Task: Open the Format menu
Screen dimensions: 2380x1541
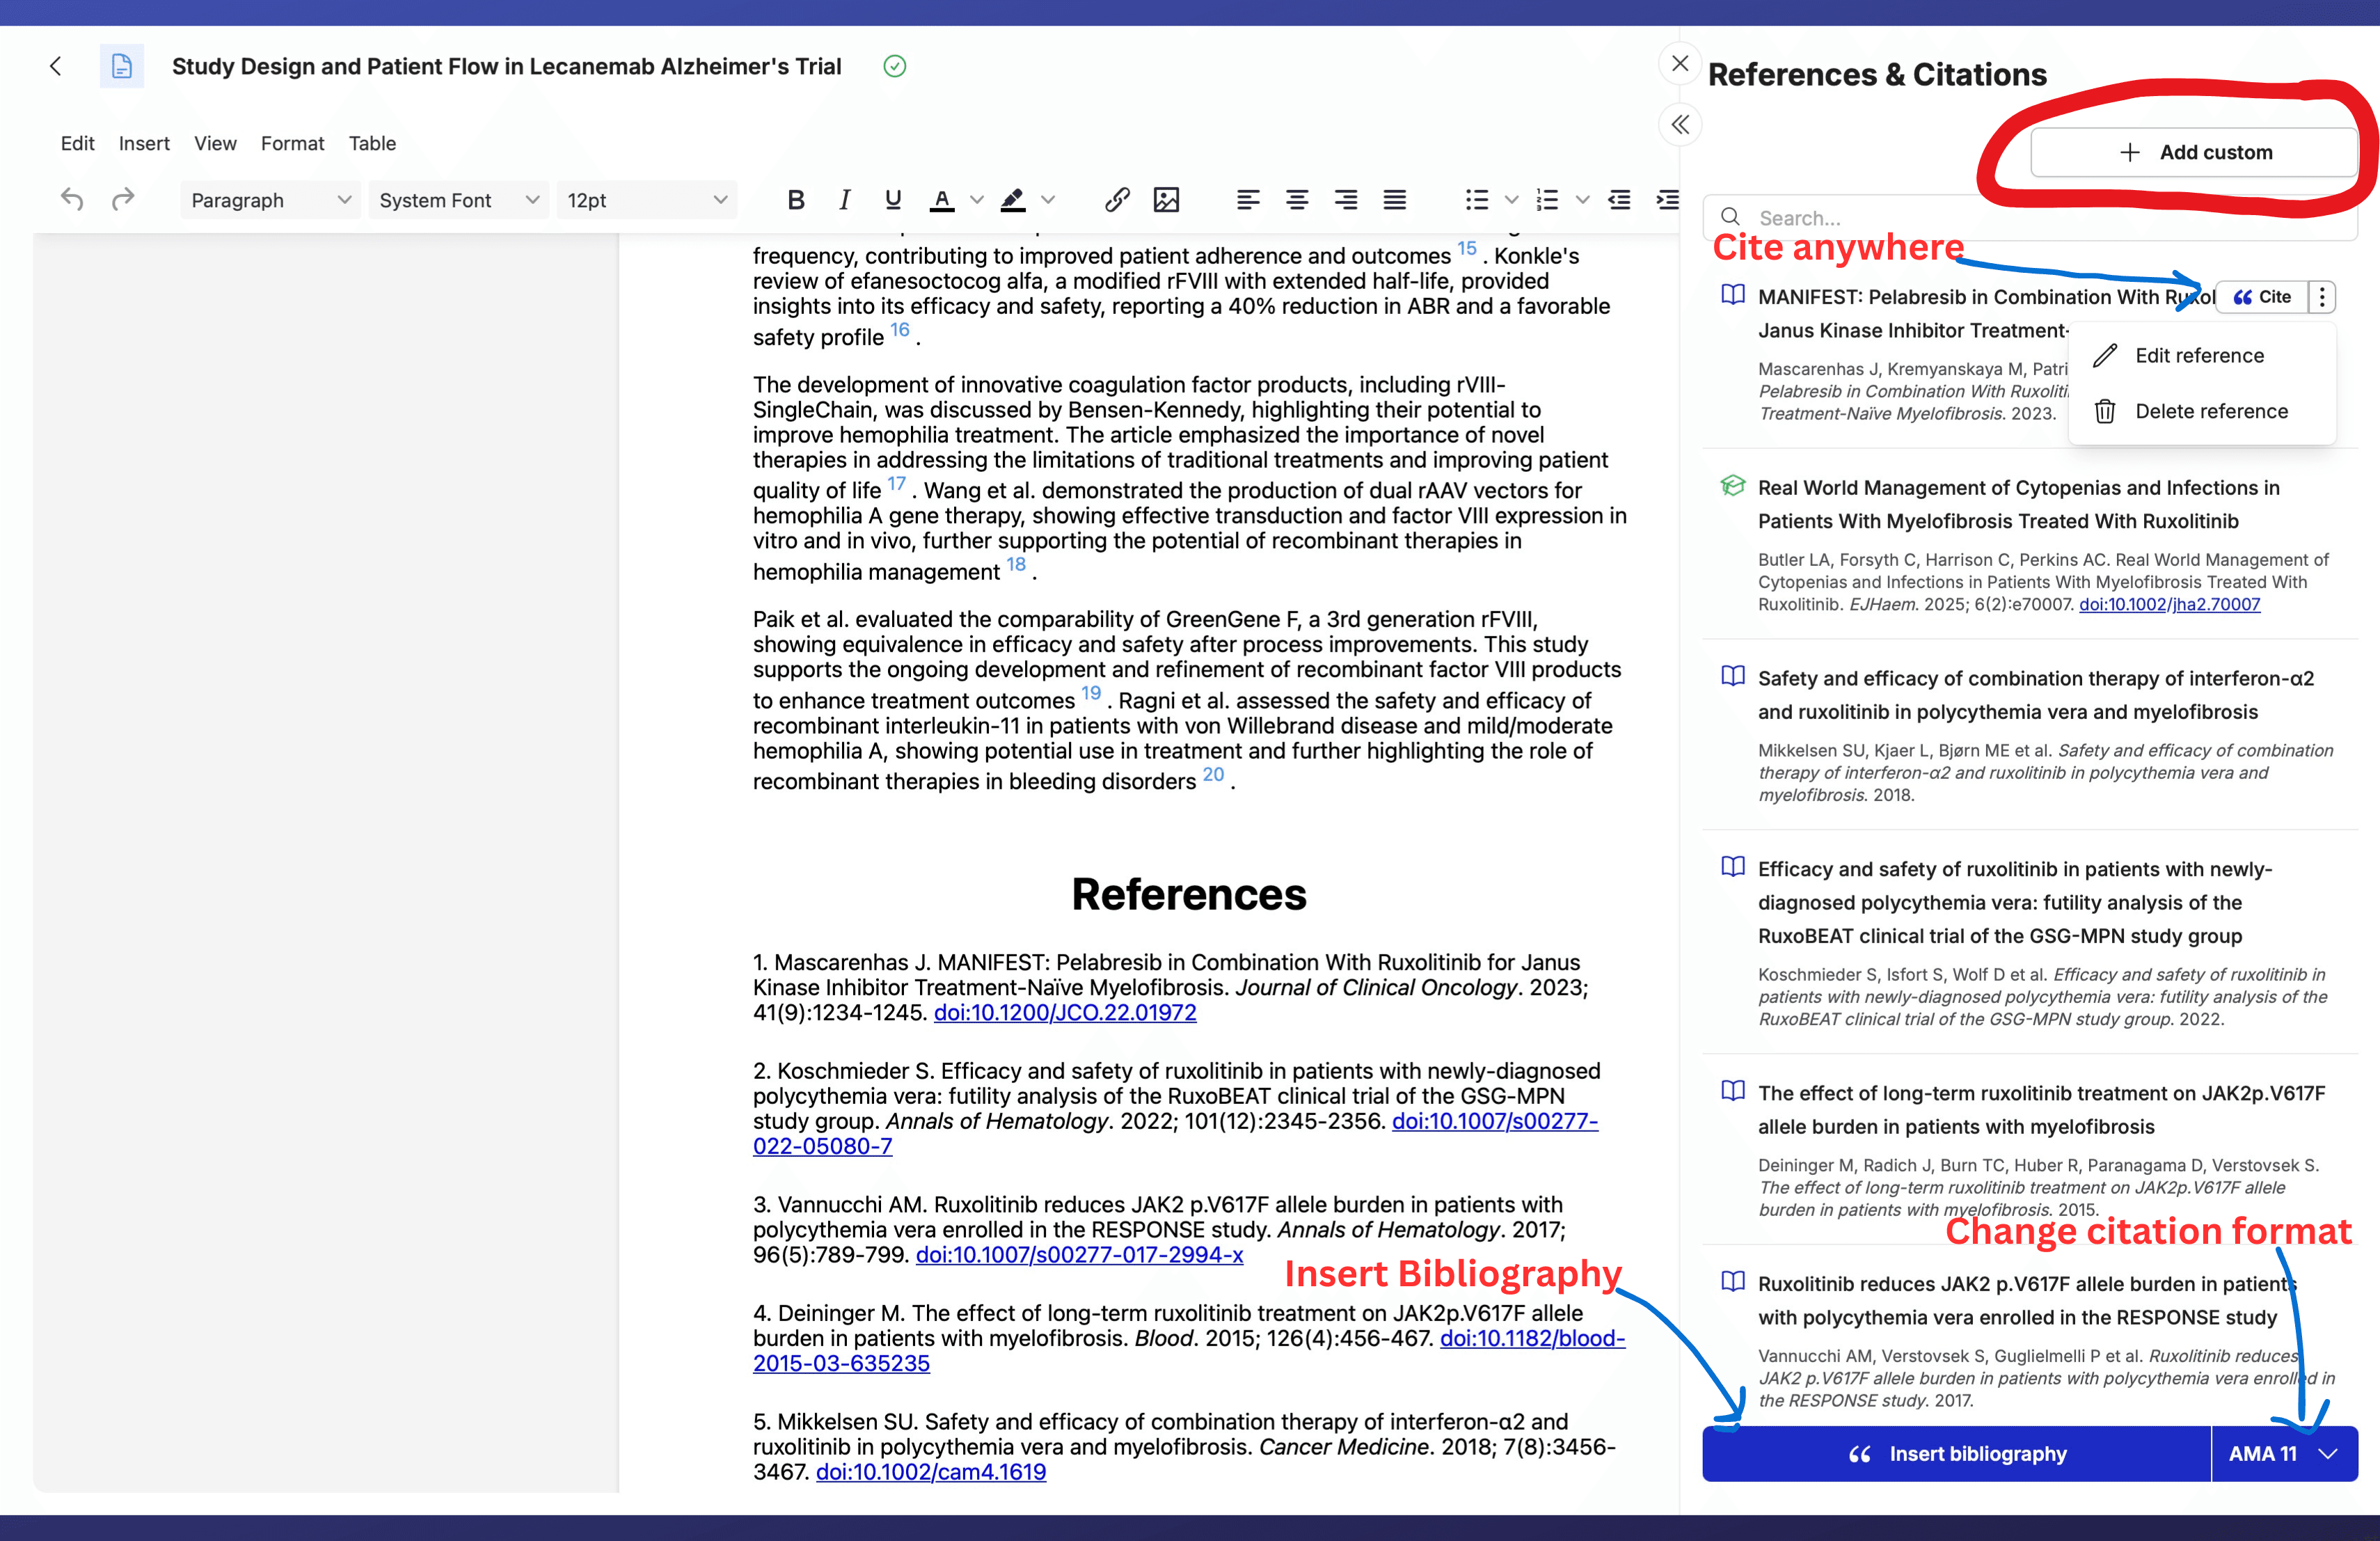Action: coord(292,143)
